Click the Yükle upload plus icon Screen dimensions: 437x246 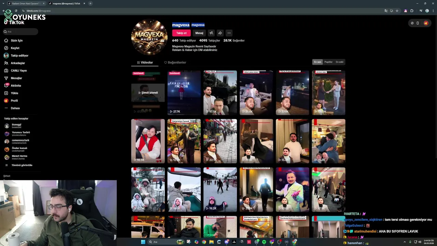click(6, 93)
